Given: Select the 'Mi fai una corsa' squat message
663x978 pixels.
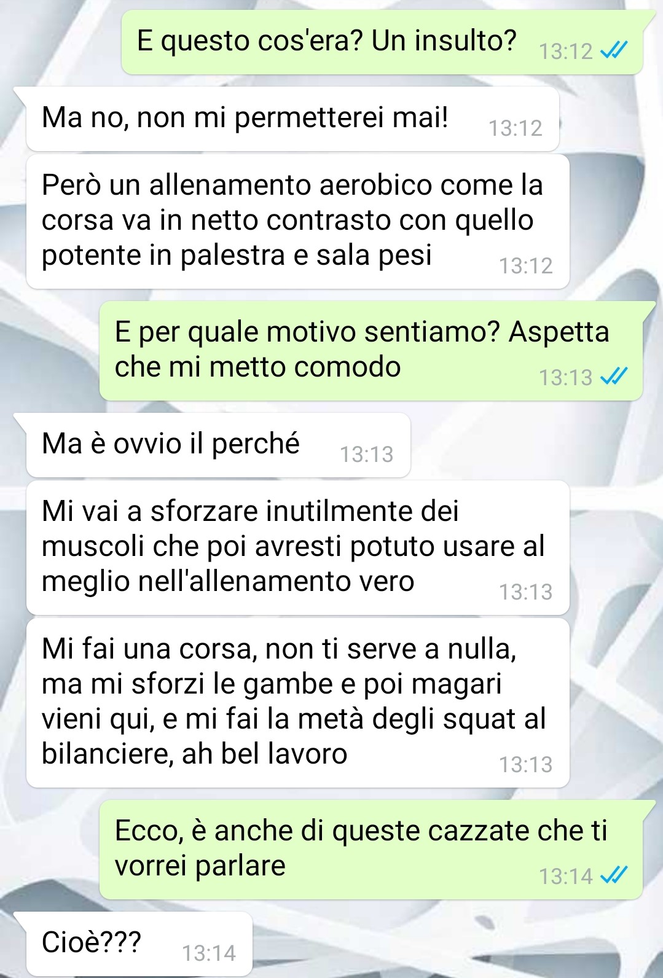Looking at the screenshot, I should pyautogui.click(x=297, y=703).
